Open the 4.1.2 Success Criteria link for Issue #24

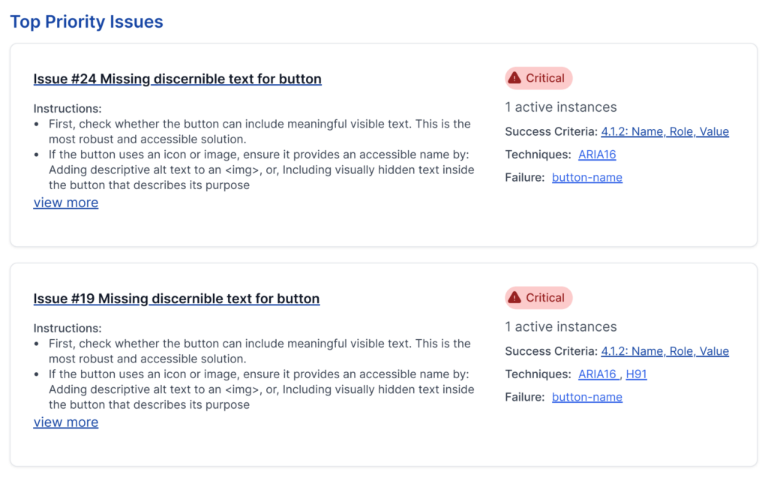(664, 131)
